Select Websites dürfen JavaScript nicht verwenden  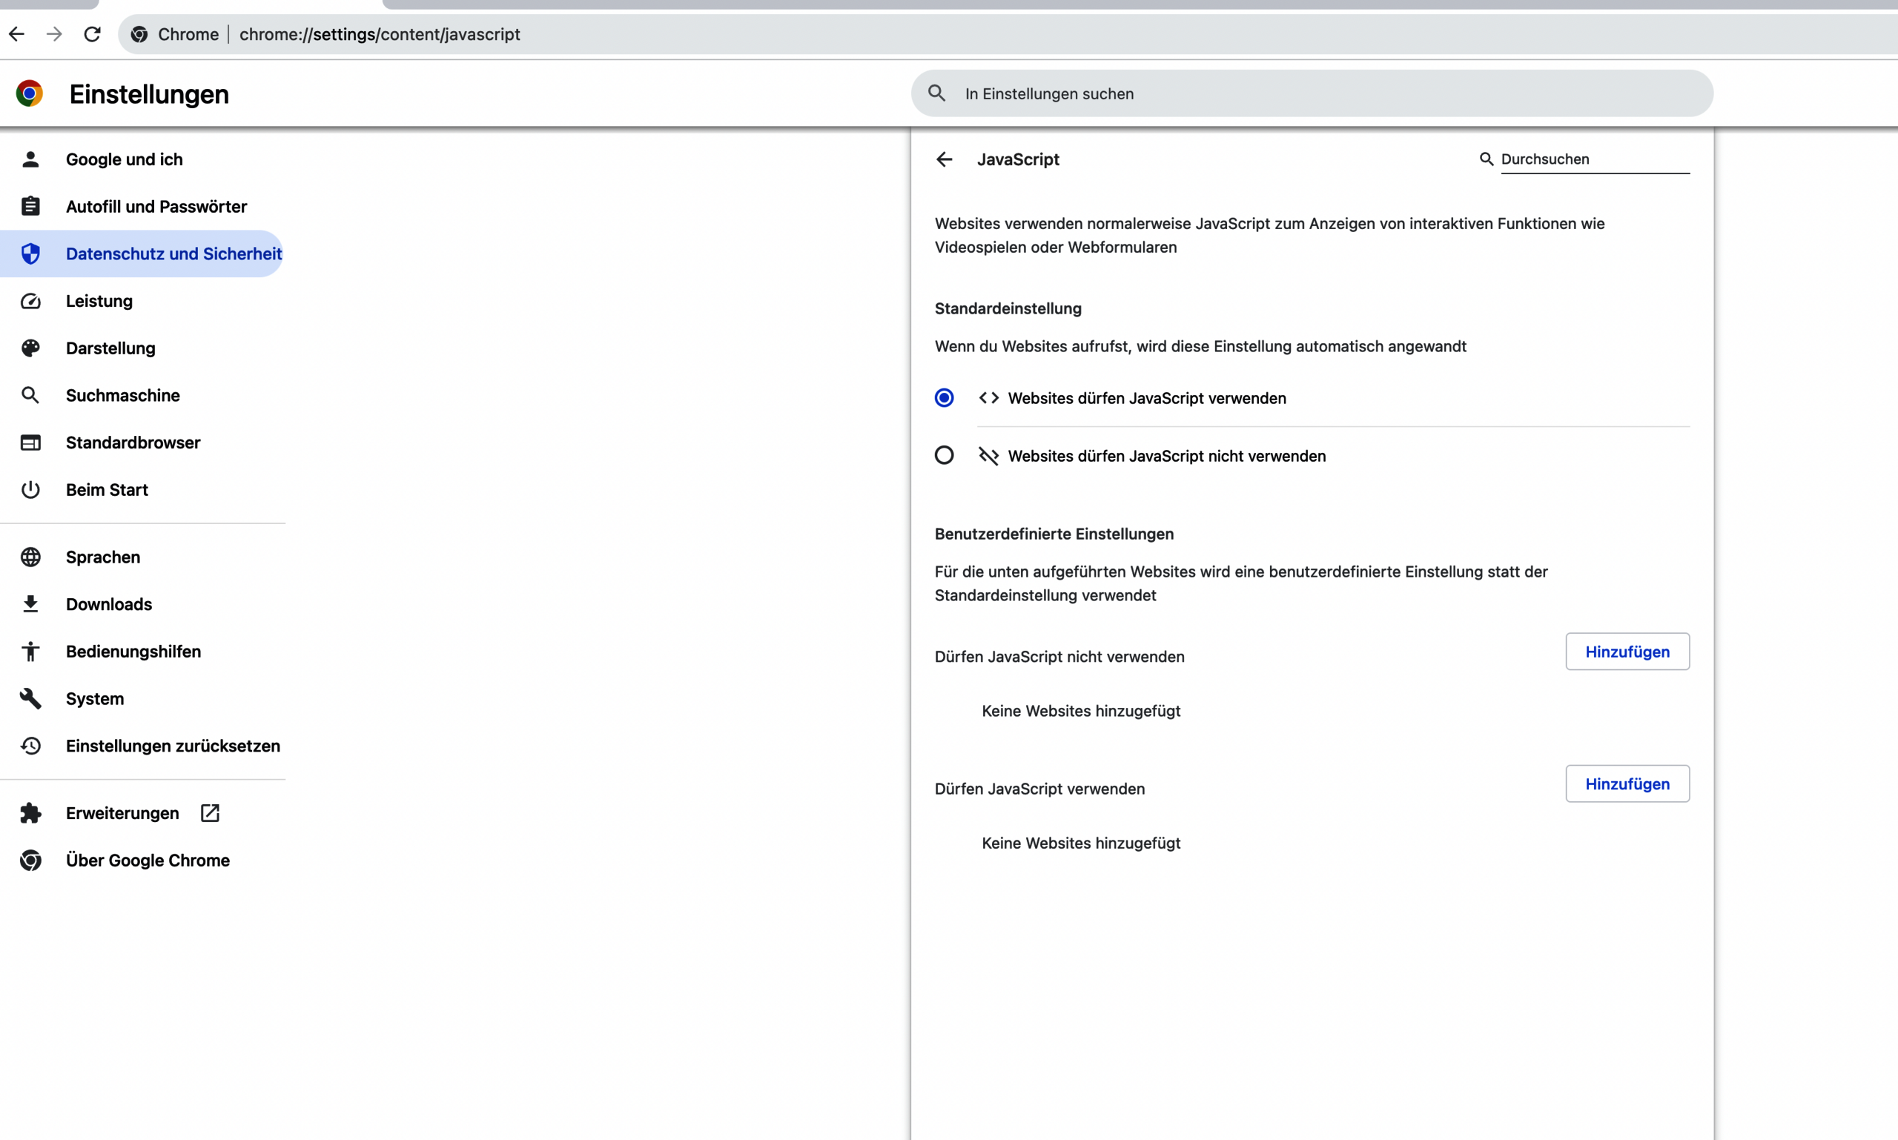(x=944, y=455)
